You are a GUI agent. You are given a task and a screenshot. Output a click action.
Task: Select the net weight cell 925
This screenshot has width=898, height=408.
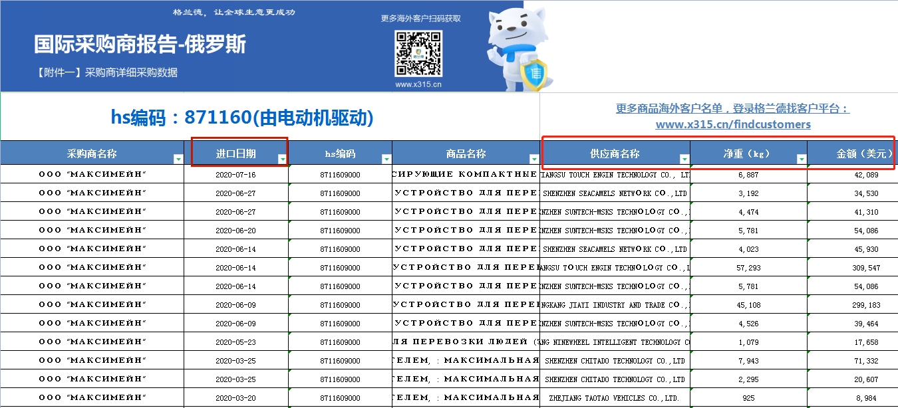[x=749, y=398]
